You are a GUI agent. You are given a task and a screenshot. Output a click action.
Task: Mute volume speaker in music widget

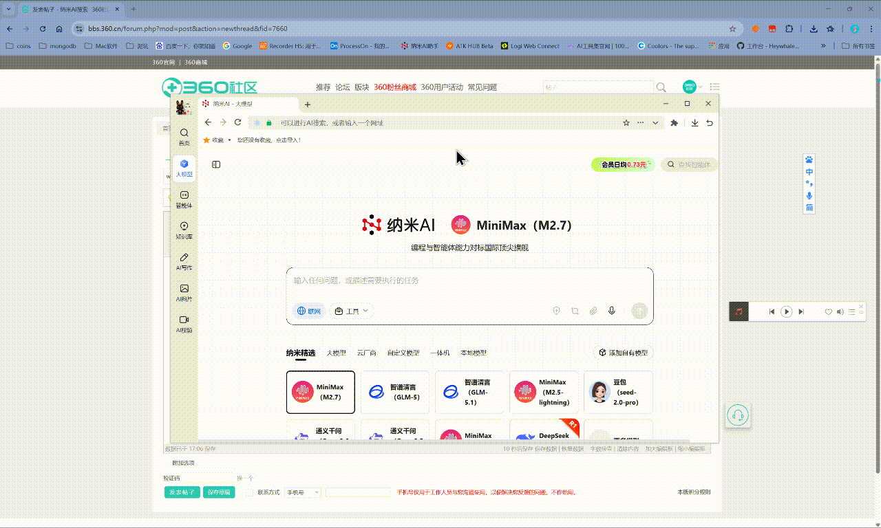pos(840,311)
